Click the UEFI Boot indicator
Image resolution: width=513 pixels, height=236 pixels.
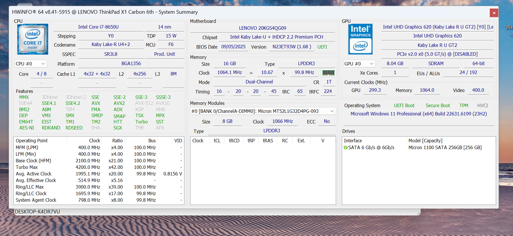(404, 106)
